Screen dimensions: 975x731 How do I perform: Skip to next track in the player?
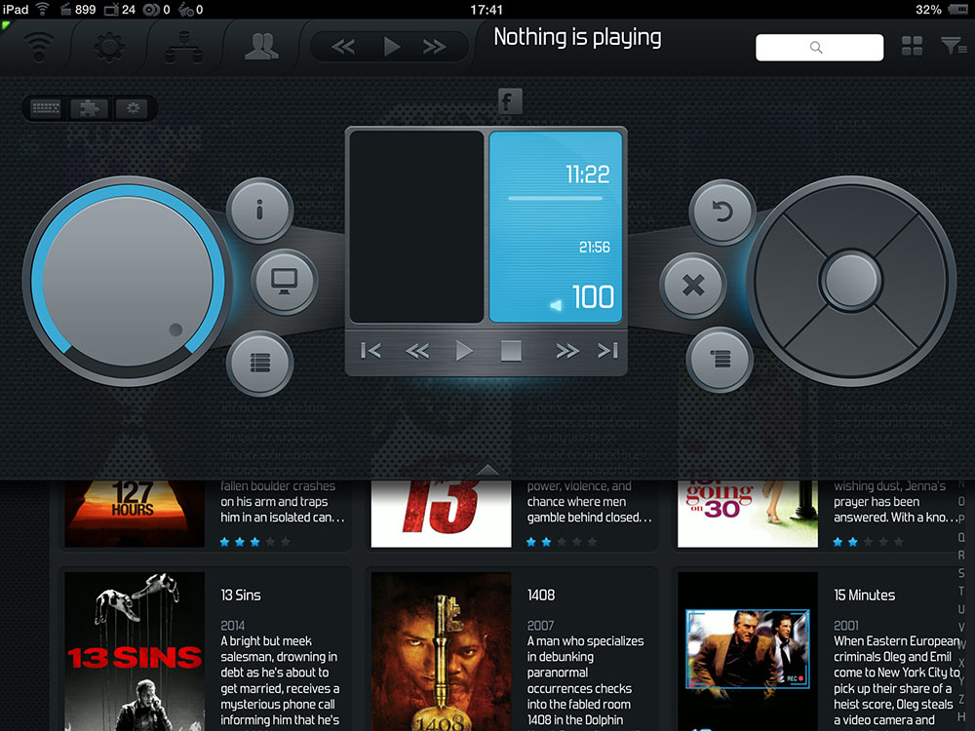[x=607, y=351]
